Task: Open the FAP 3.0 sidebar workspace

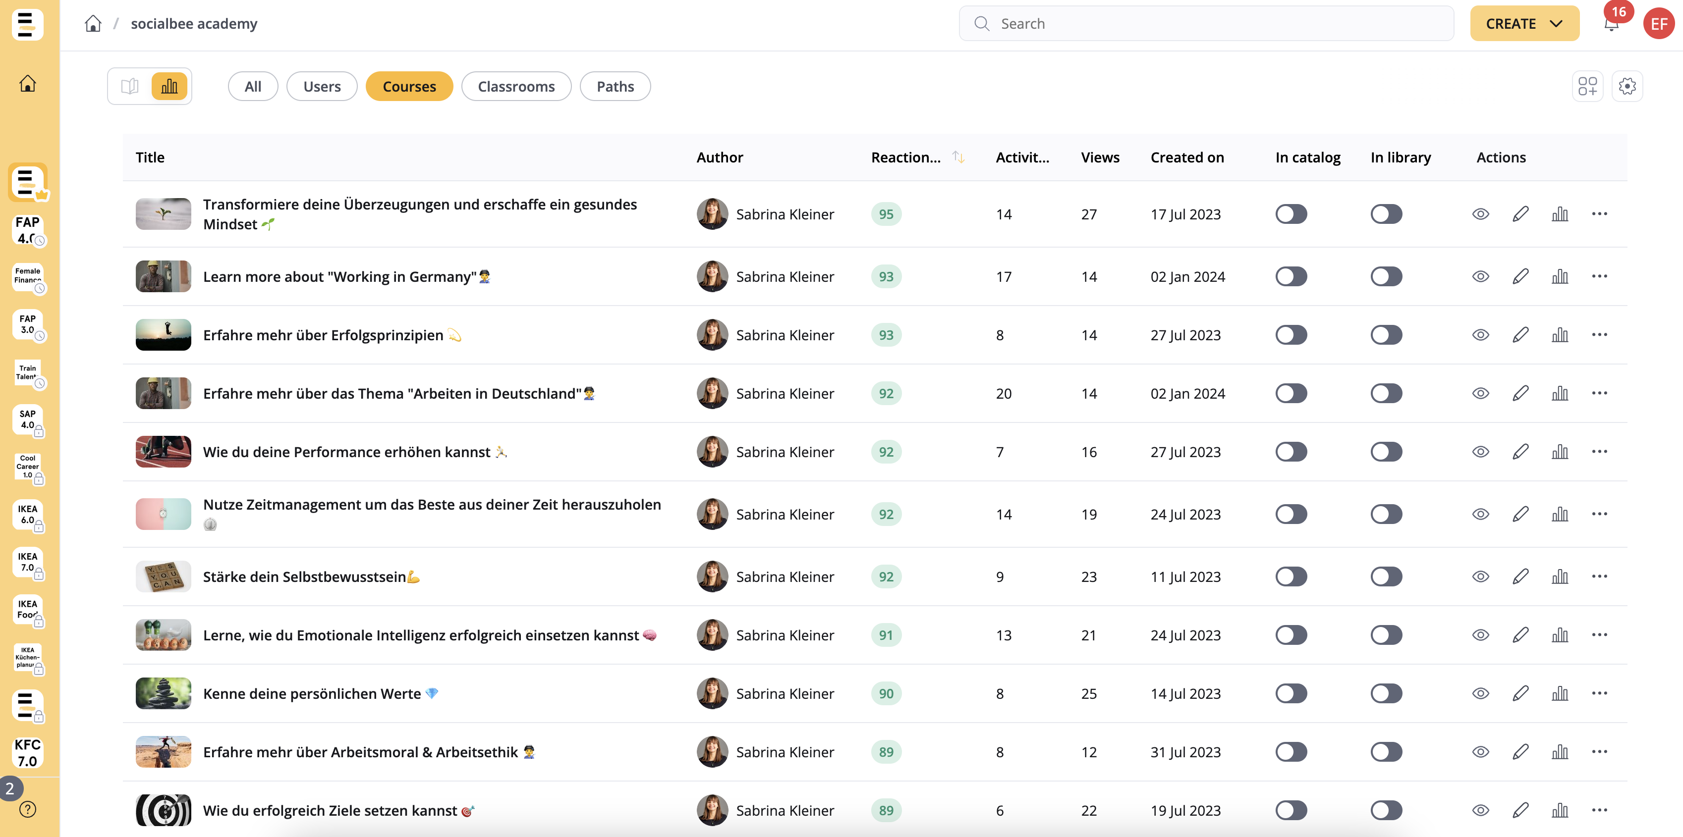Action: (27, 324)
